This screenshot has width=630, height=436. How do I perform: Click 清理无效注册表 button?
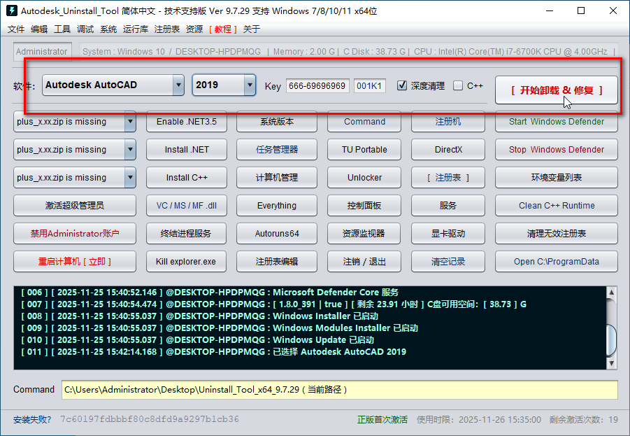(x=556, y=233)
